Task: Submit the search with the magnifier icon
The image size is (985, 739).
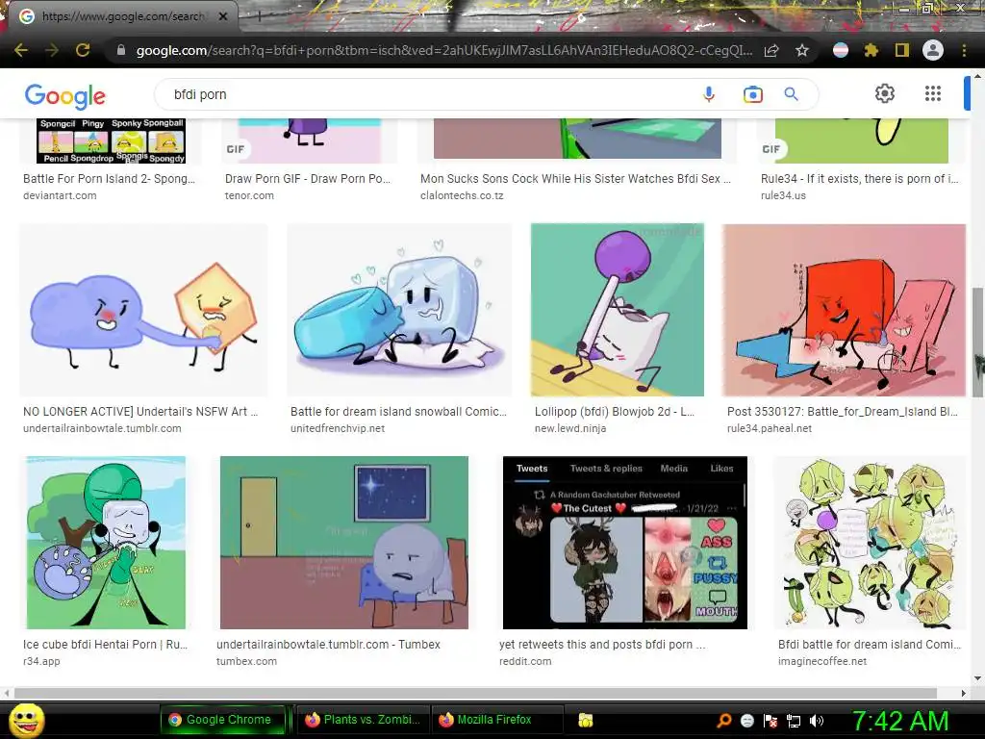Action: click(792, 94)
